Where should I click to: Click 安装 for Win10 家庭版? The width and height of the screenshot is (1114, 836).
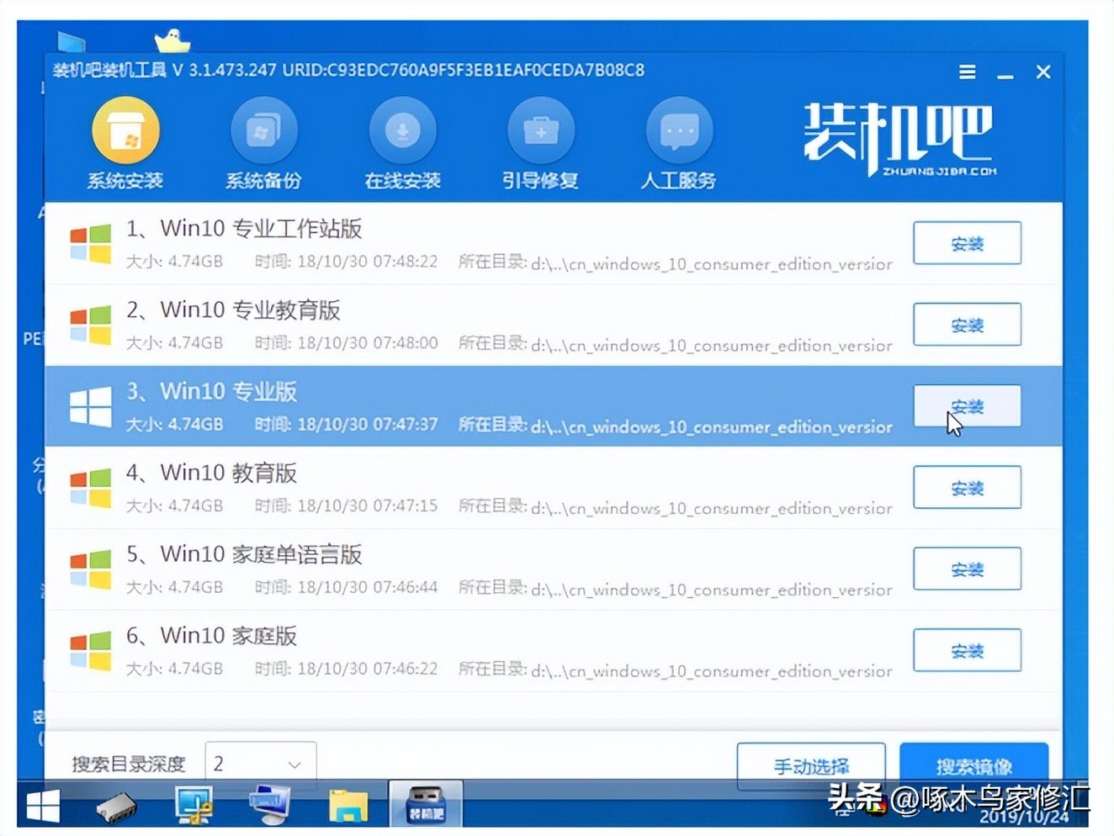[x=967, y=650]
